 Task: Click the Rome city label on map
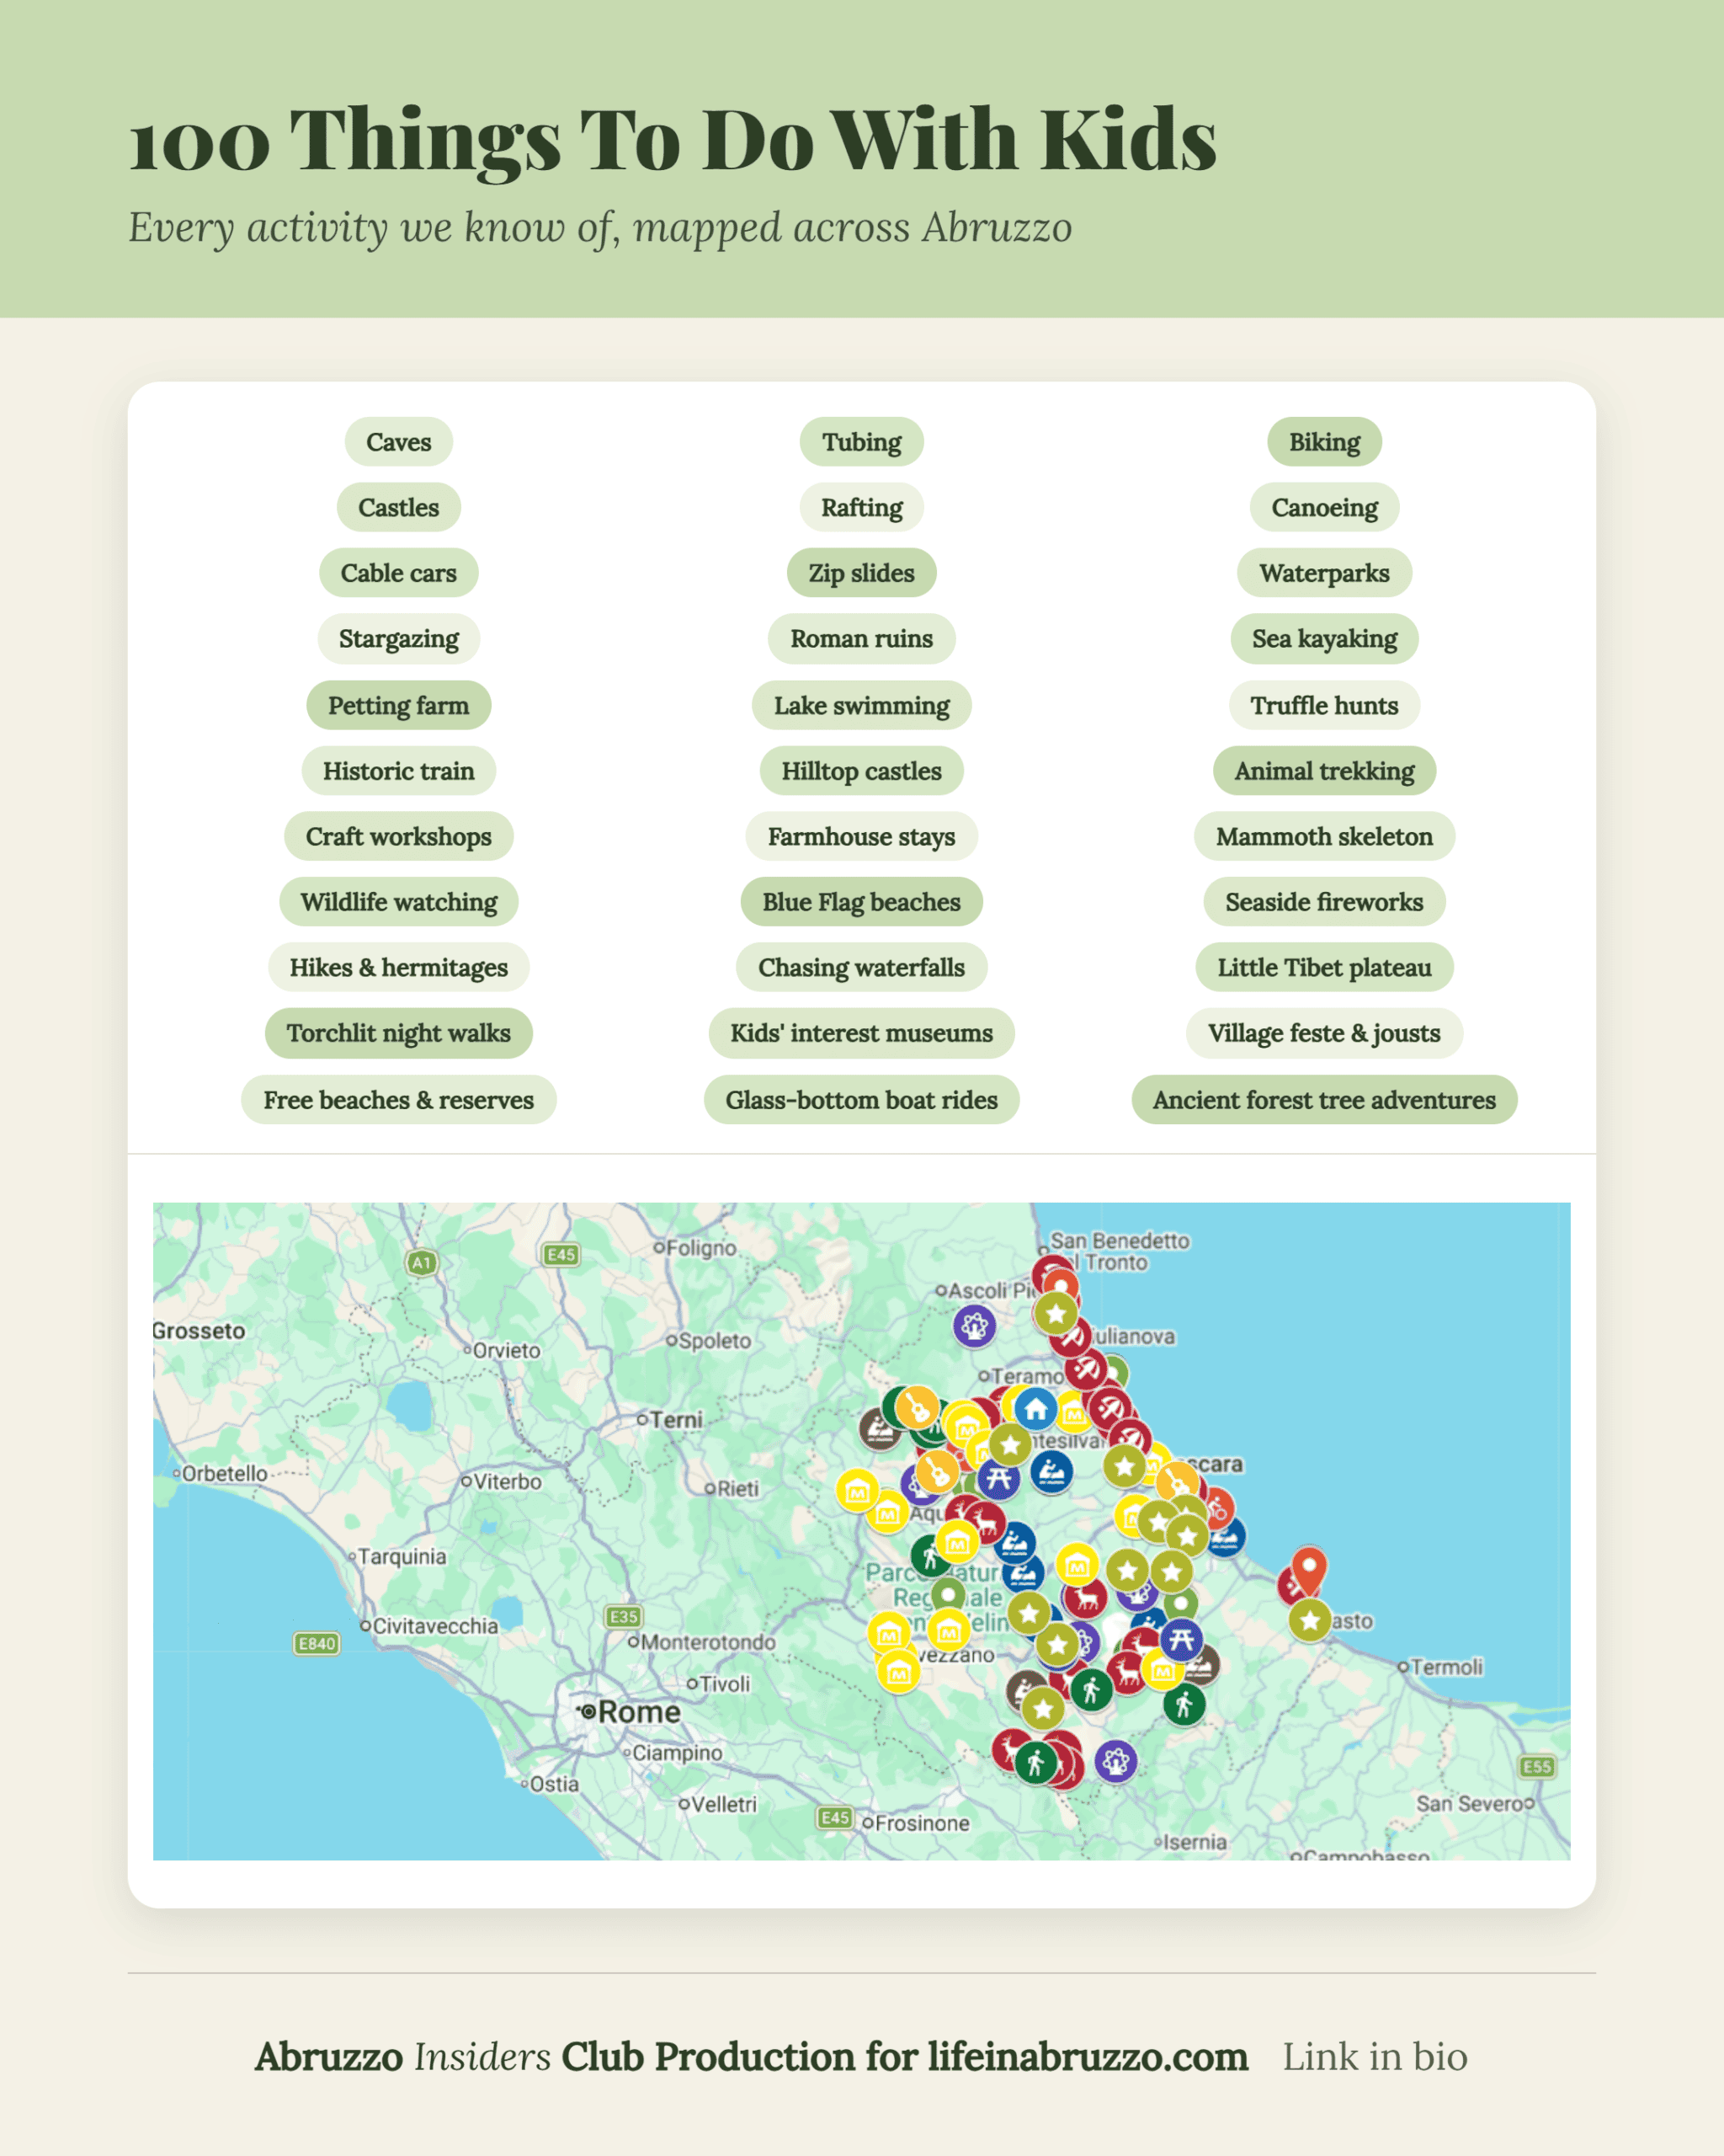pyautogui.click(x=639, y=1712)
